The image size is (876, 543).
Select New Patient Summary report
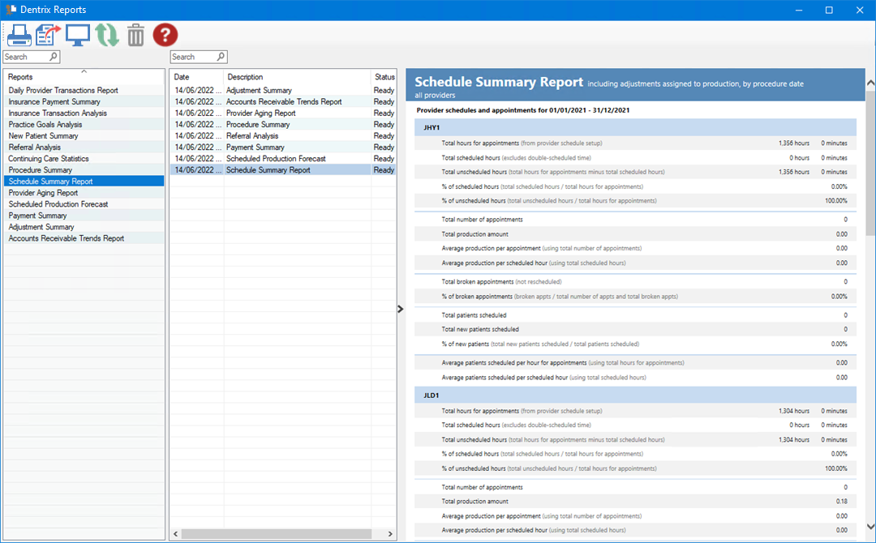[84, 135]
